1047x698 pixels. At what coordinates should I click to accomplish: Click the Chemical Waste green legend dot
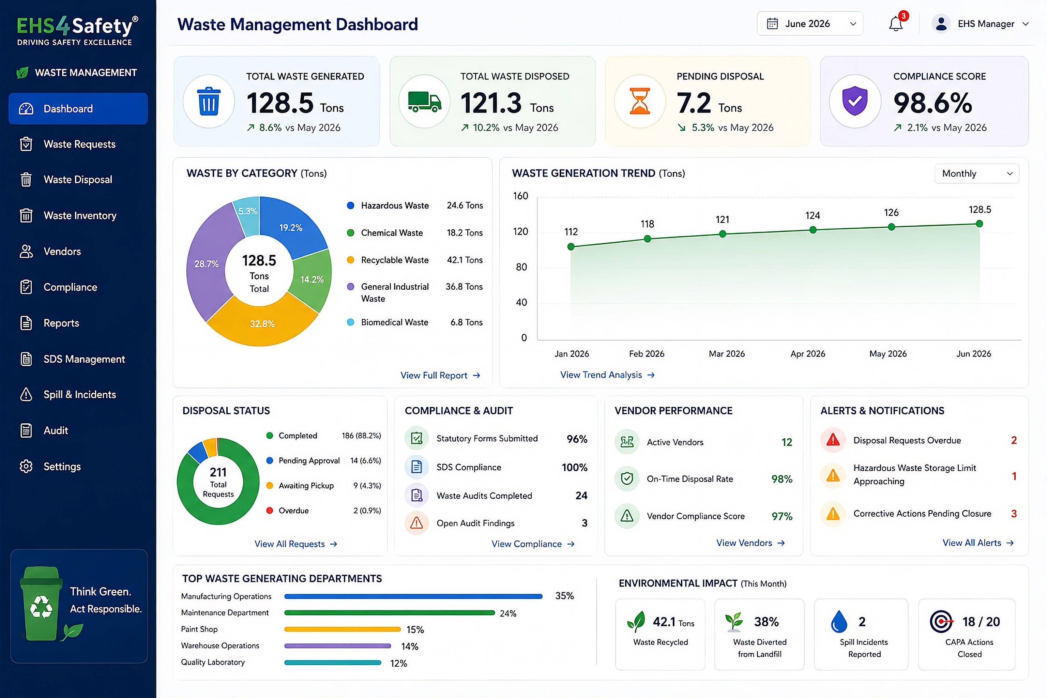click(x=350, y=233)
